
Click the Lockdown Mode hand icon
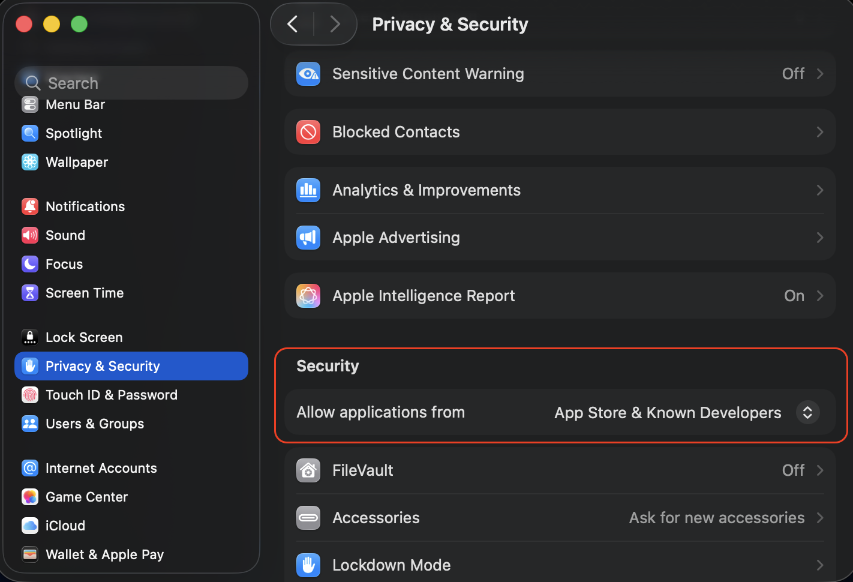pyautogui.click(x=308, y=565)
